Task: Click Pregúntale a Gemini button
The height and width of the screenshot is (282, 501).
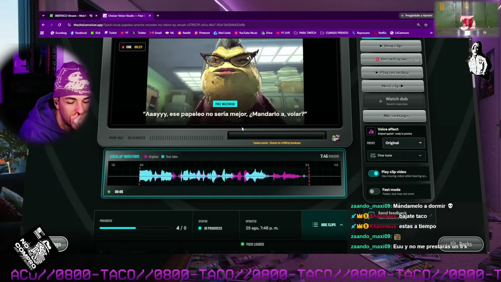Action: tap(416, 16)
